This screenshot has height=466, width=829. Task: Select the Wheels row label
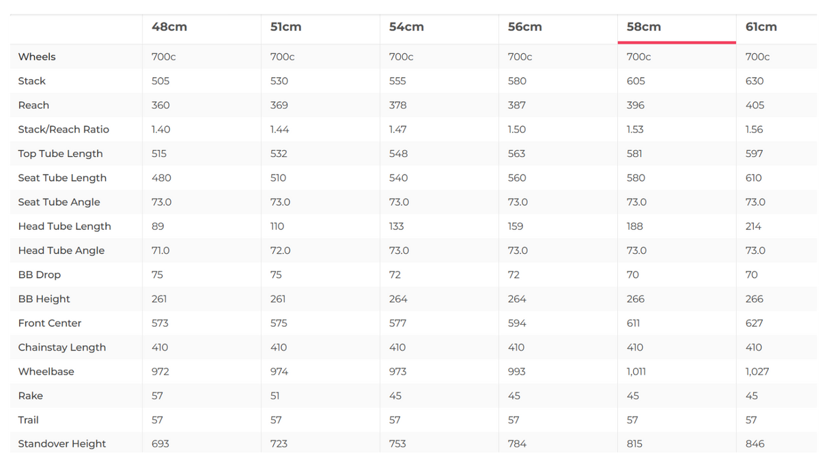[x=37, y=57]
